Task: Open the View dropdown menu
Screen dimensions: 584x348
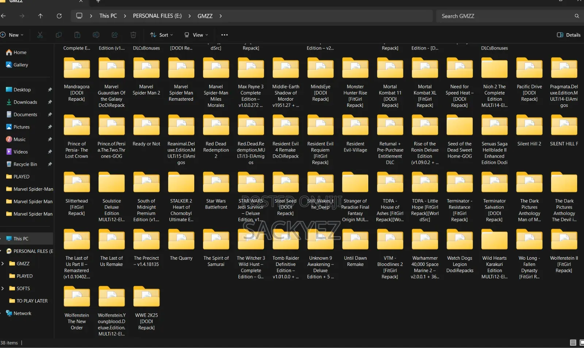Action: [196, 35]
